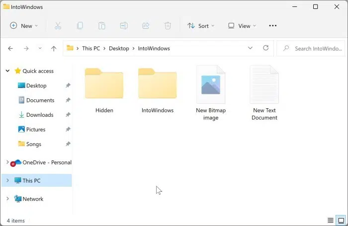Go up one folder level arrow

[54, 48]
